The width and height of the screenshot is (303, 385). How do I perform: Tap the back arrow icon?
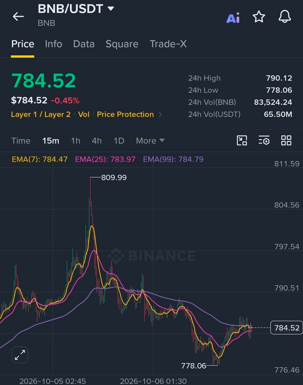18,17
